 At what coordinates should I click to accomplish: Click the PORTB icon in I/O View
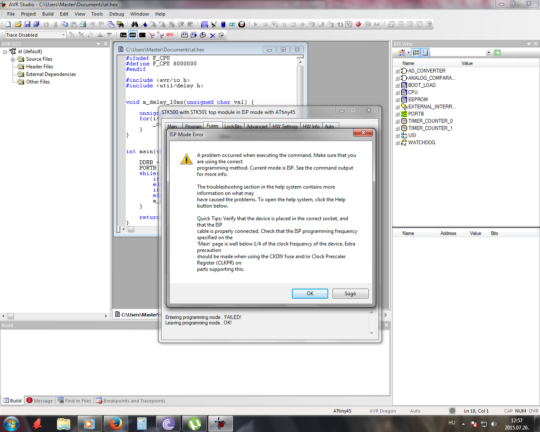pyautogui.click(x=404, y=114)
